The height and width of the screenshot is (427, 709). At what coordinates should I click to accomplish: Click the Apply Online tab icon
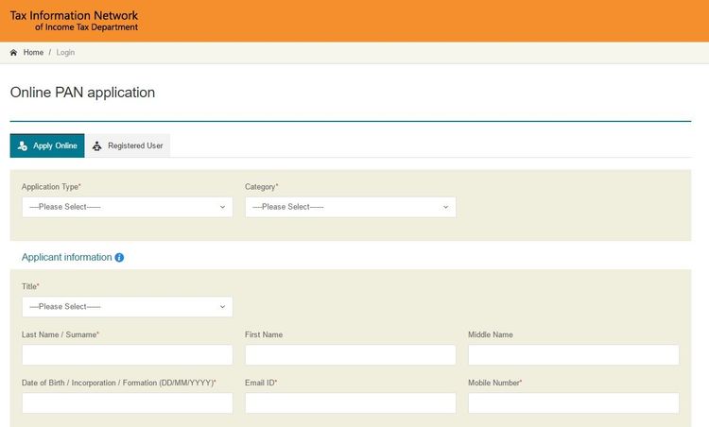(23, 145)
